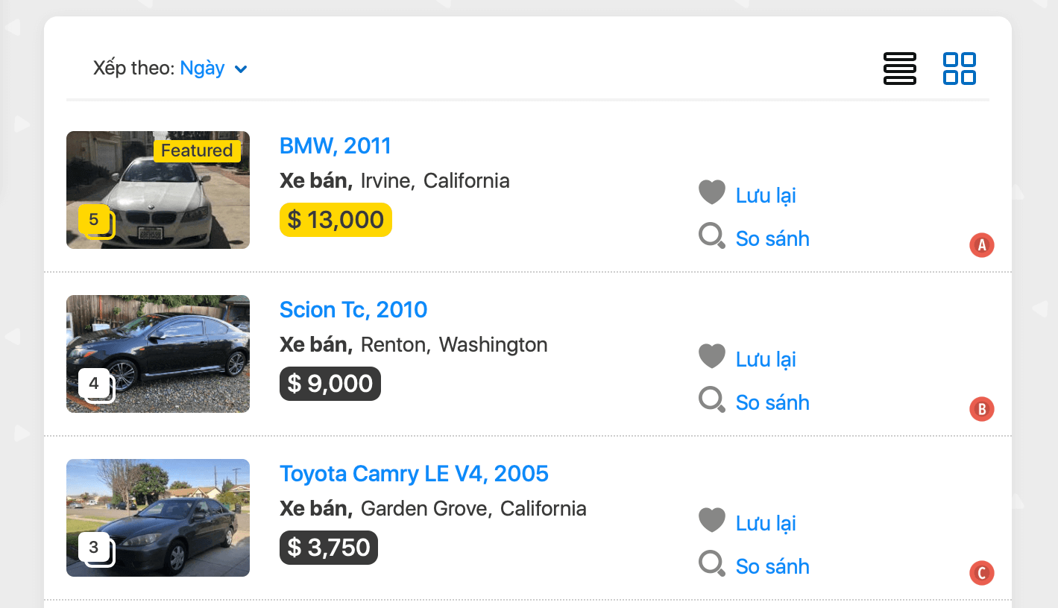Screen dimensions: 1058x608
Task: Switch to list view layout
Action: pyautogui.click(x=899, y=69)
